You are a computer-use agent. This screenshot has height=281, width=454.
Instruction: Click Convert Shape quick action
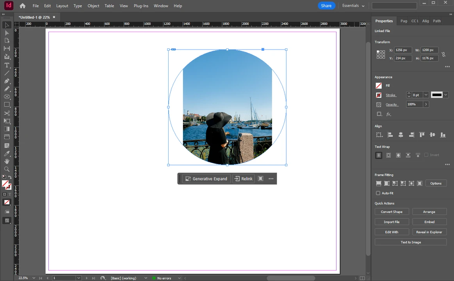point(392,212)
